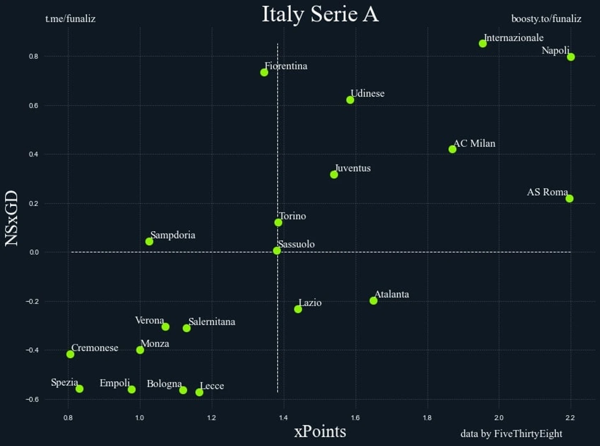Select the Torino green dot
Viewport: 600px width, 446px height.
[278, 222]
